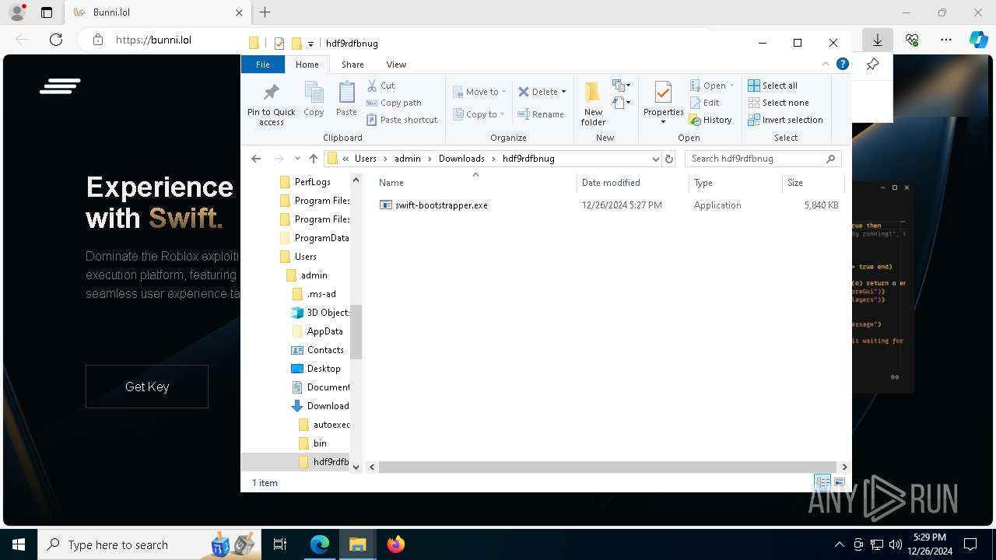Open Explorer help question mark icon

coord(842,65)
